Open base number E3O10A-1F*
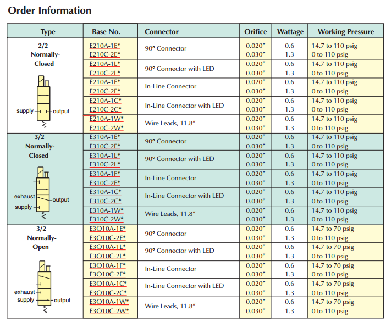 click(107, 265)
